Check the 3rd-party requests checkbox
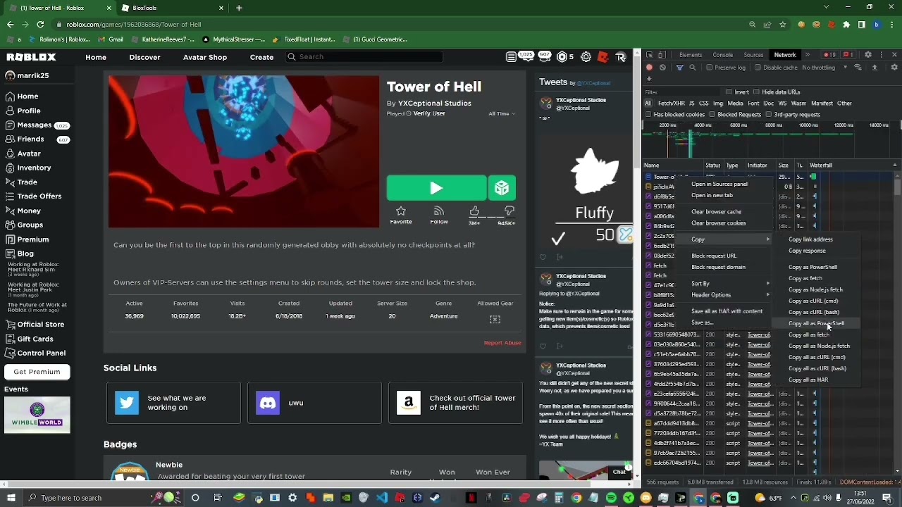The width and height of the screenshot is (902, 507). [x=769, y=114]
